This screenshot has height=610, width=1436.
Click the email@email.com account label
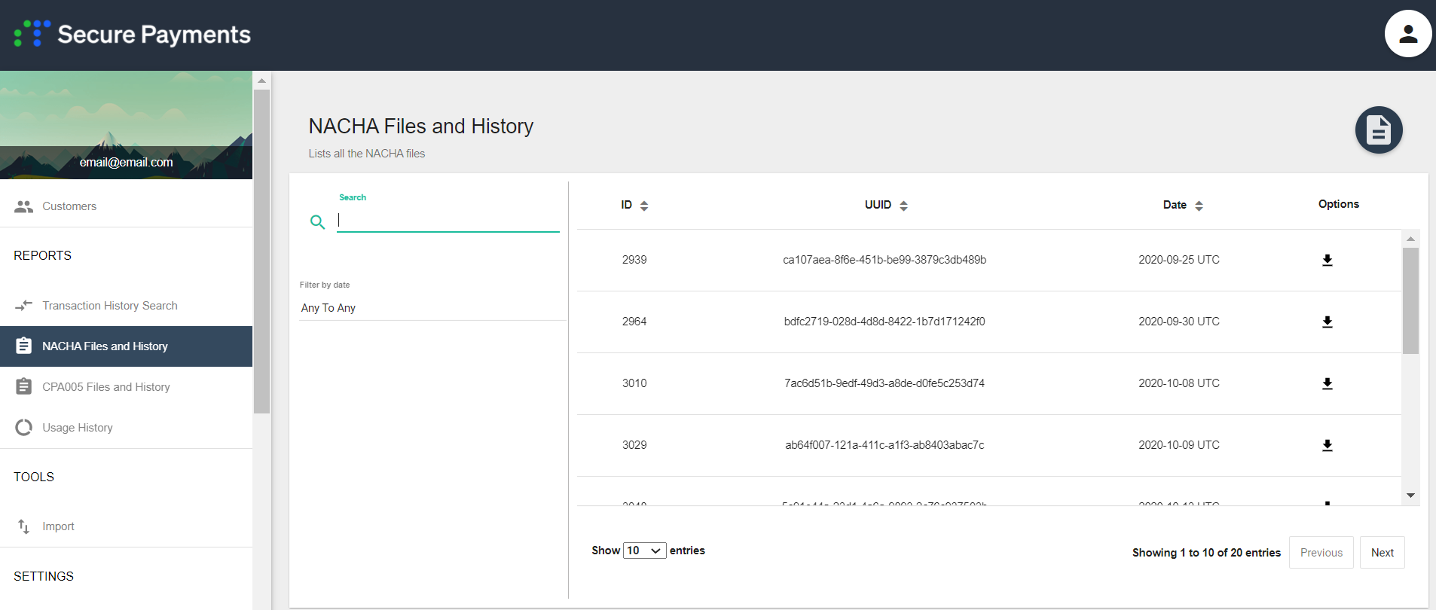[127, 162]
